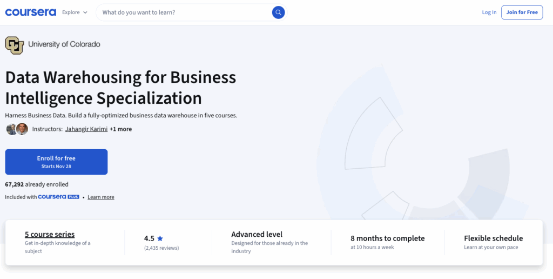Click the '(2,435 reviews)' text
This screenshot has width=553, height=279.
click(x=161, y=248)
